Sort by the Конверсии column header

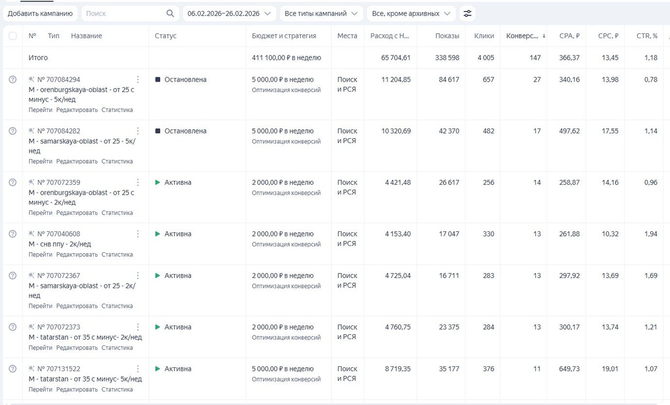click(x=523, y=36)
